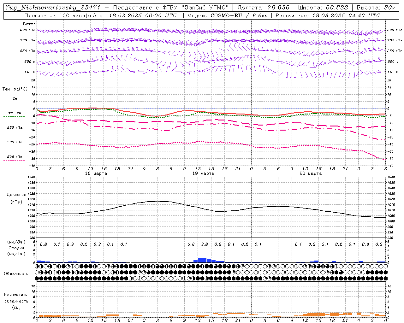Click the (мм/1ч.) precipitation unit label
This screenshot has width=404, height=323.
[x=16, y=254]
